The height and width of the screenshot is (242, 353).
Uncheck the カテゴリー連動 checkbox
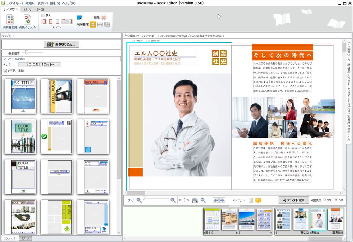click(x=5, y=71)
